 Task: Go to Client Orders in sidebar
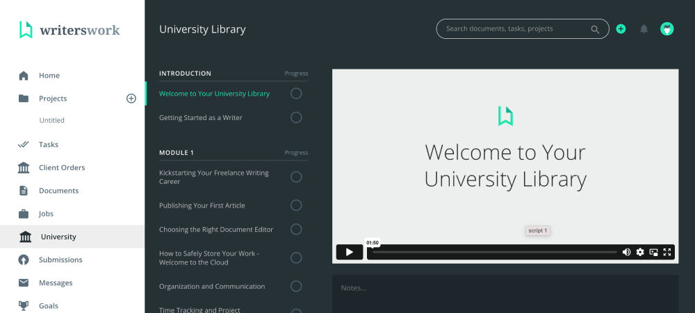pyautogui.click(x=62, y=167)
